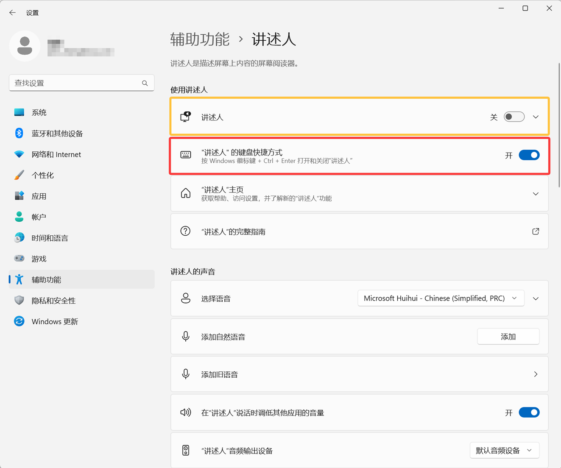561x468 pixels.
Task: Open 添加旧语音 arrow chevron
Action: click(536, 374)
